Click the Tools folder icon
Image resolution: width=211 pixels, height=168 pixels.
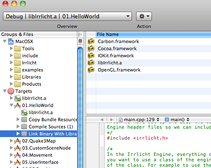[x=17, y=48]
